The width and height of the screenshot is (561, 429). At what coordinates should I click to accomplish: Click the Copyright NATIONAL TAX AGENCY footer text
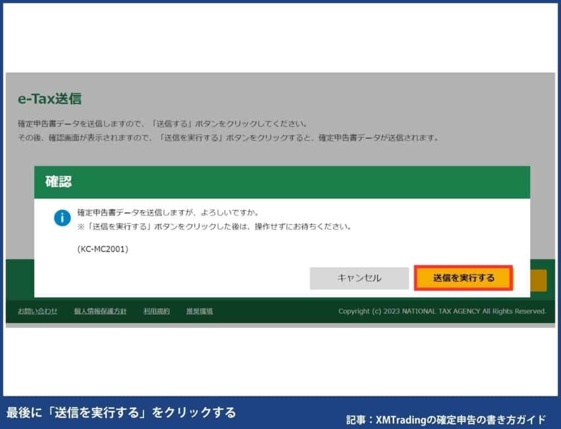point(442,311)
